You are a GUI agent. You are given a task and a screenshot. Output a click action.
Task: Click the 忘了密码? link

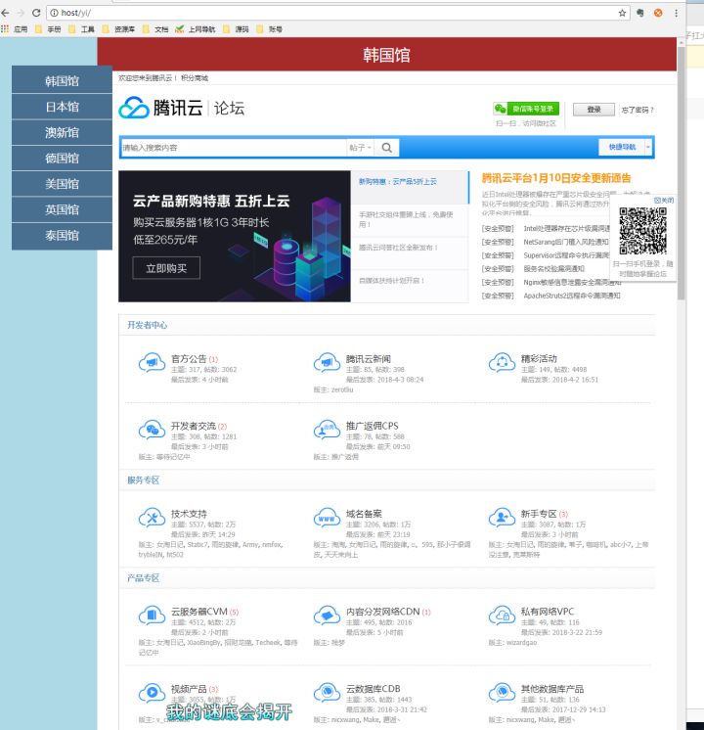(x=638, y=110)
